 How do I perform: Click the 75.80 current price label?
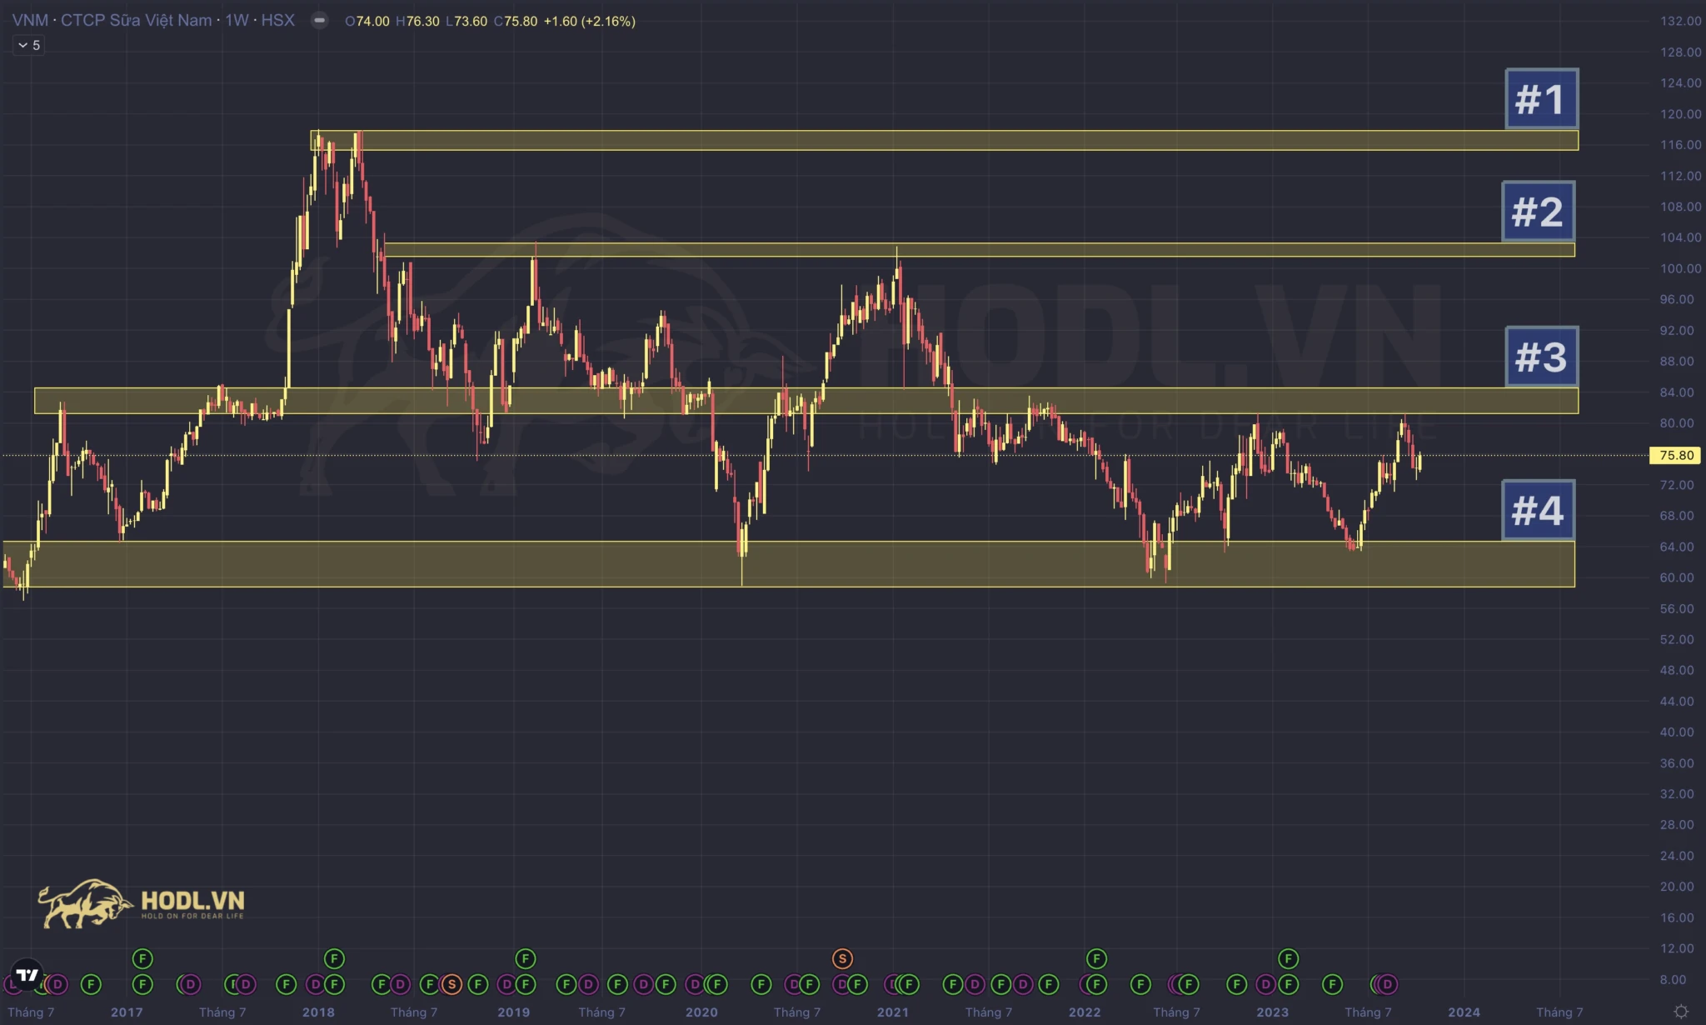pos(1675,455)
